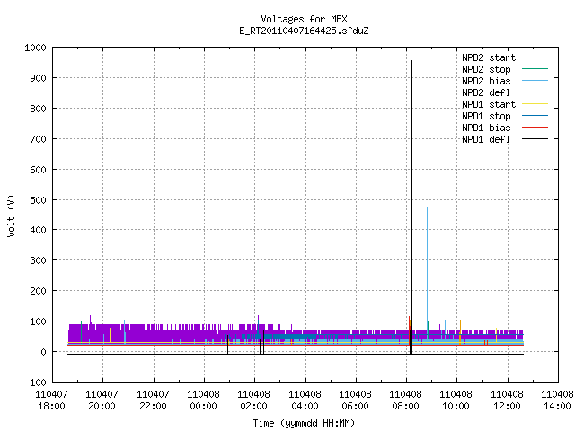Click the x-axis tick '110408 04:00'
The height and width of the screenshot is (431, 575).
(305, 400)
